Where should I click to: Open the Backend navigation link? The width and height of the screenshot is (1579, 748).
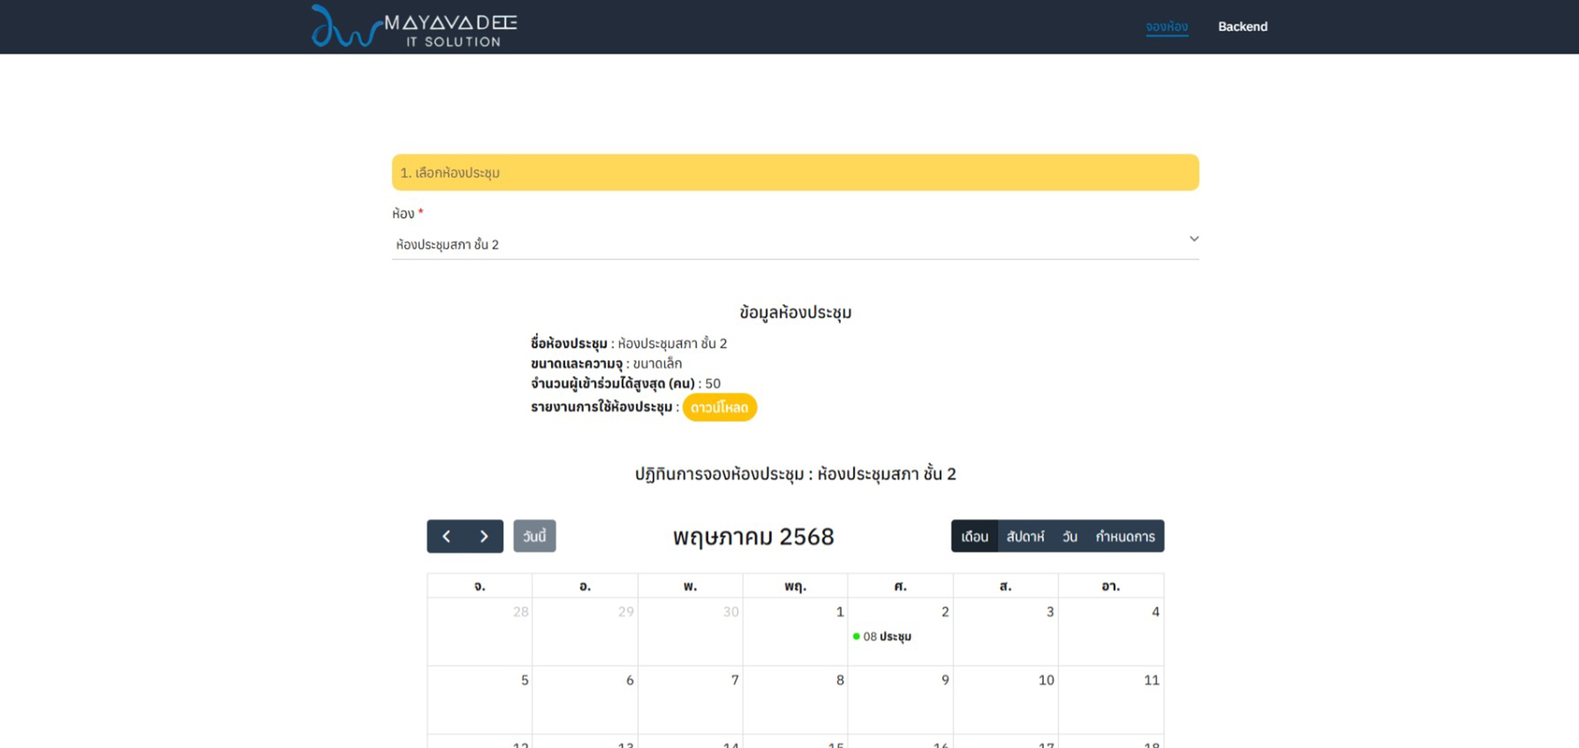click(x=1242, y=27)
